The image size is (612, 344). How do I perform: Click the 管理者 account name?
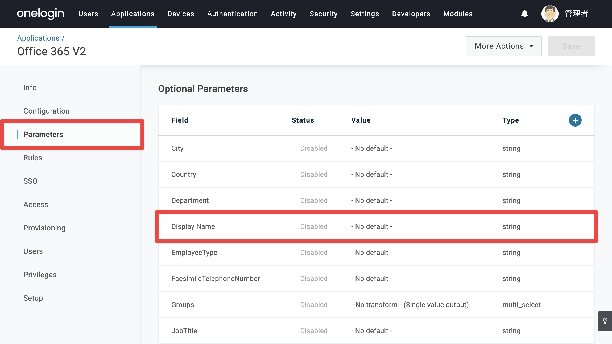[x=576, y=14]
